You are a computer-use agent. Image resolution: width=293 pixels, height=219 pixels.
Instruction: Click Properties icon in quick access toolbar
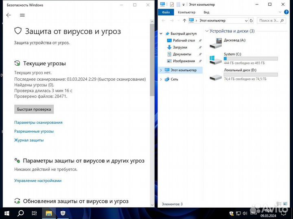(172, 4)
